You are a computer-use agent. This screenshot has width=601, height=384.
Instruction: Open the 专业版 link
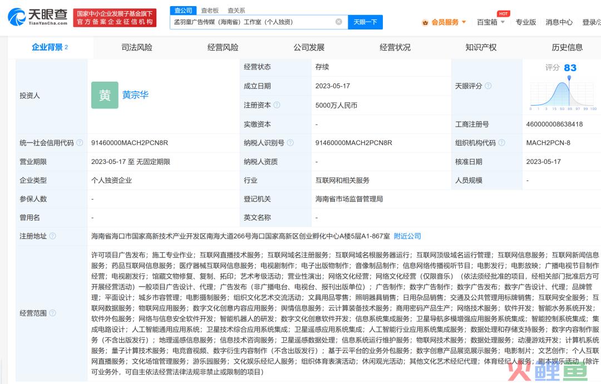[525, 22]
